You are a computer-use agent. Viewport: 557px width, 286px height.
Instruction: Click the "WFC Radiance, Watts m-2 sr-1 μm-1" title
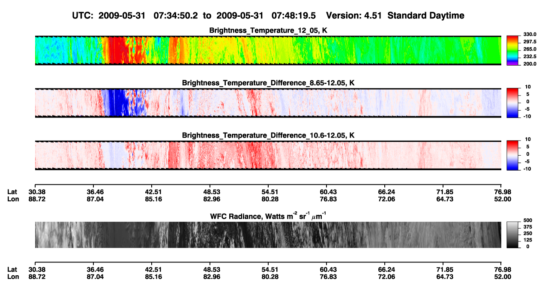(268, 216)
